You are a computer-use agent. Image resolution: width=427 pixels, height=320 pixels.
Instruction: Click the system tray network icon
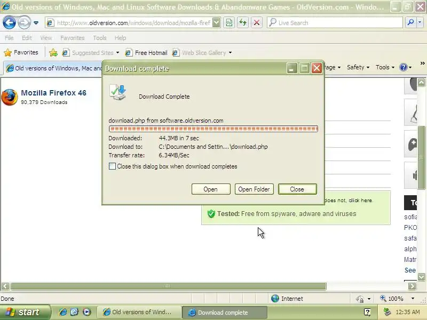(x=387, y=312)
